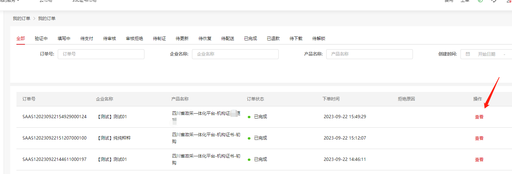Switch to the 待支付 tab

pos(87,38)
